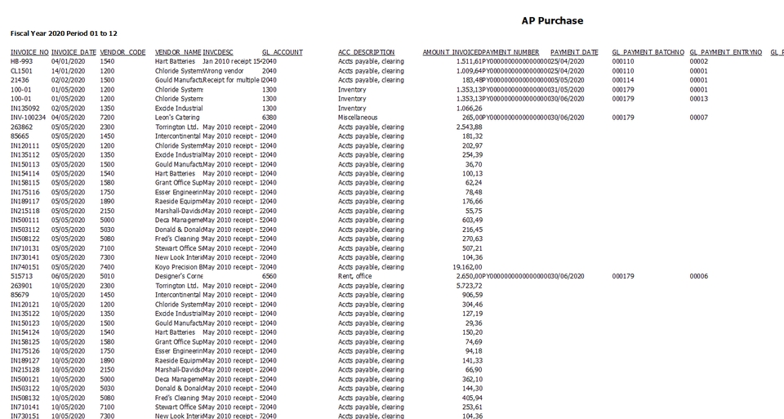Select payment entry number 00007
The height and width of the screenshot is (419, 784).
698,118
